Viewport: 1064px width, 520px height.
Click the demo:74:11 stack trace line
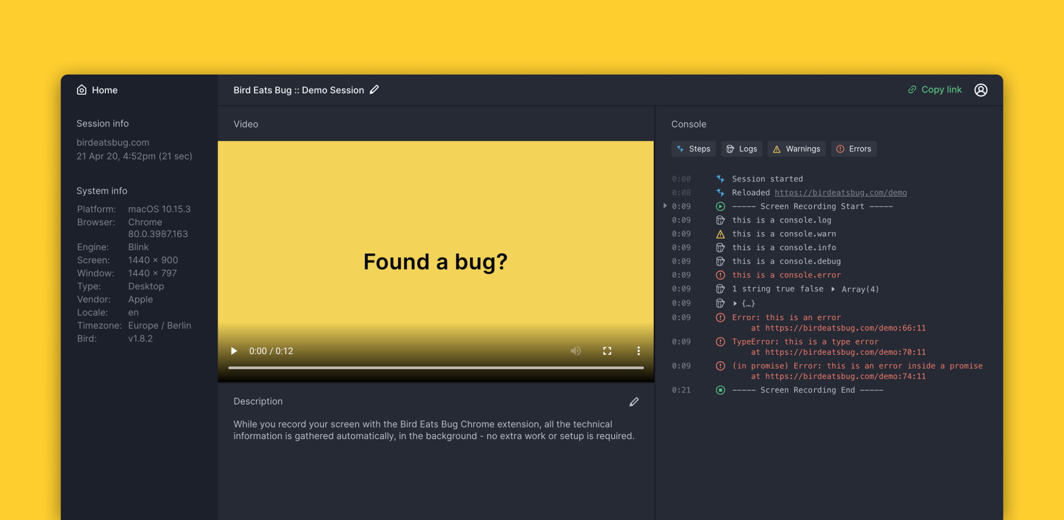(x=838, y=377)
